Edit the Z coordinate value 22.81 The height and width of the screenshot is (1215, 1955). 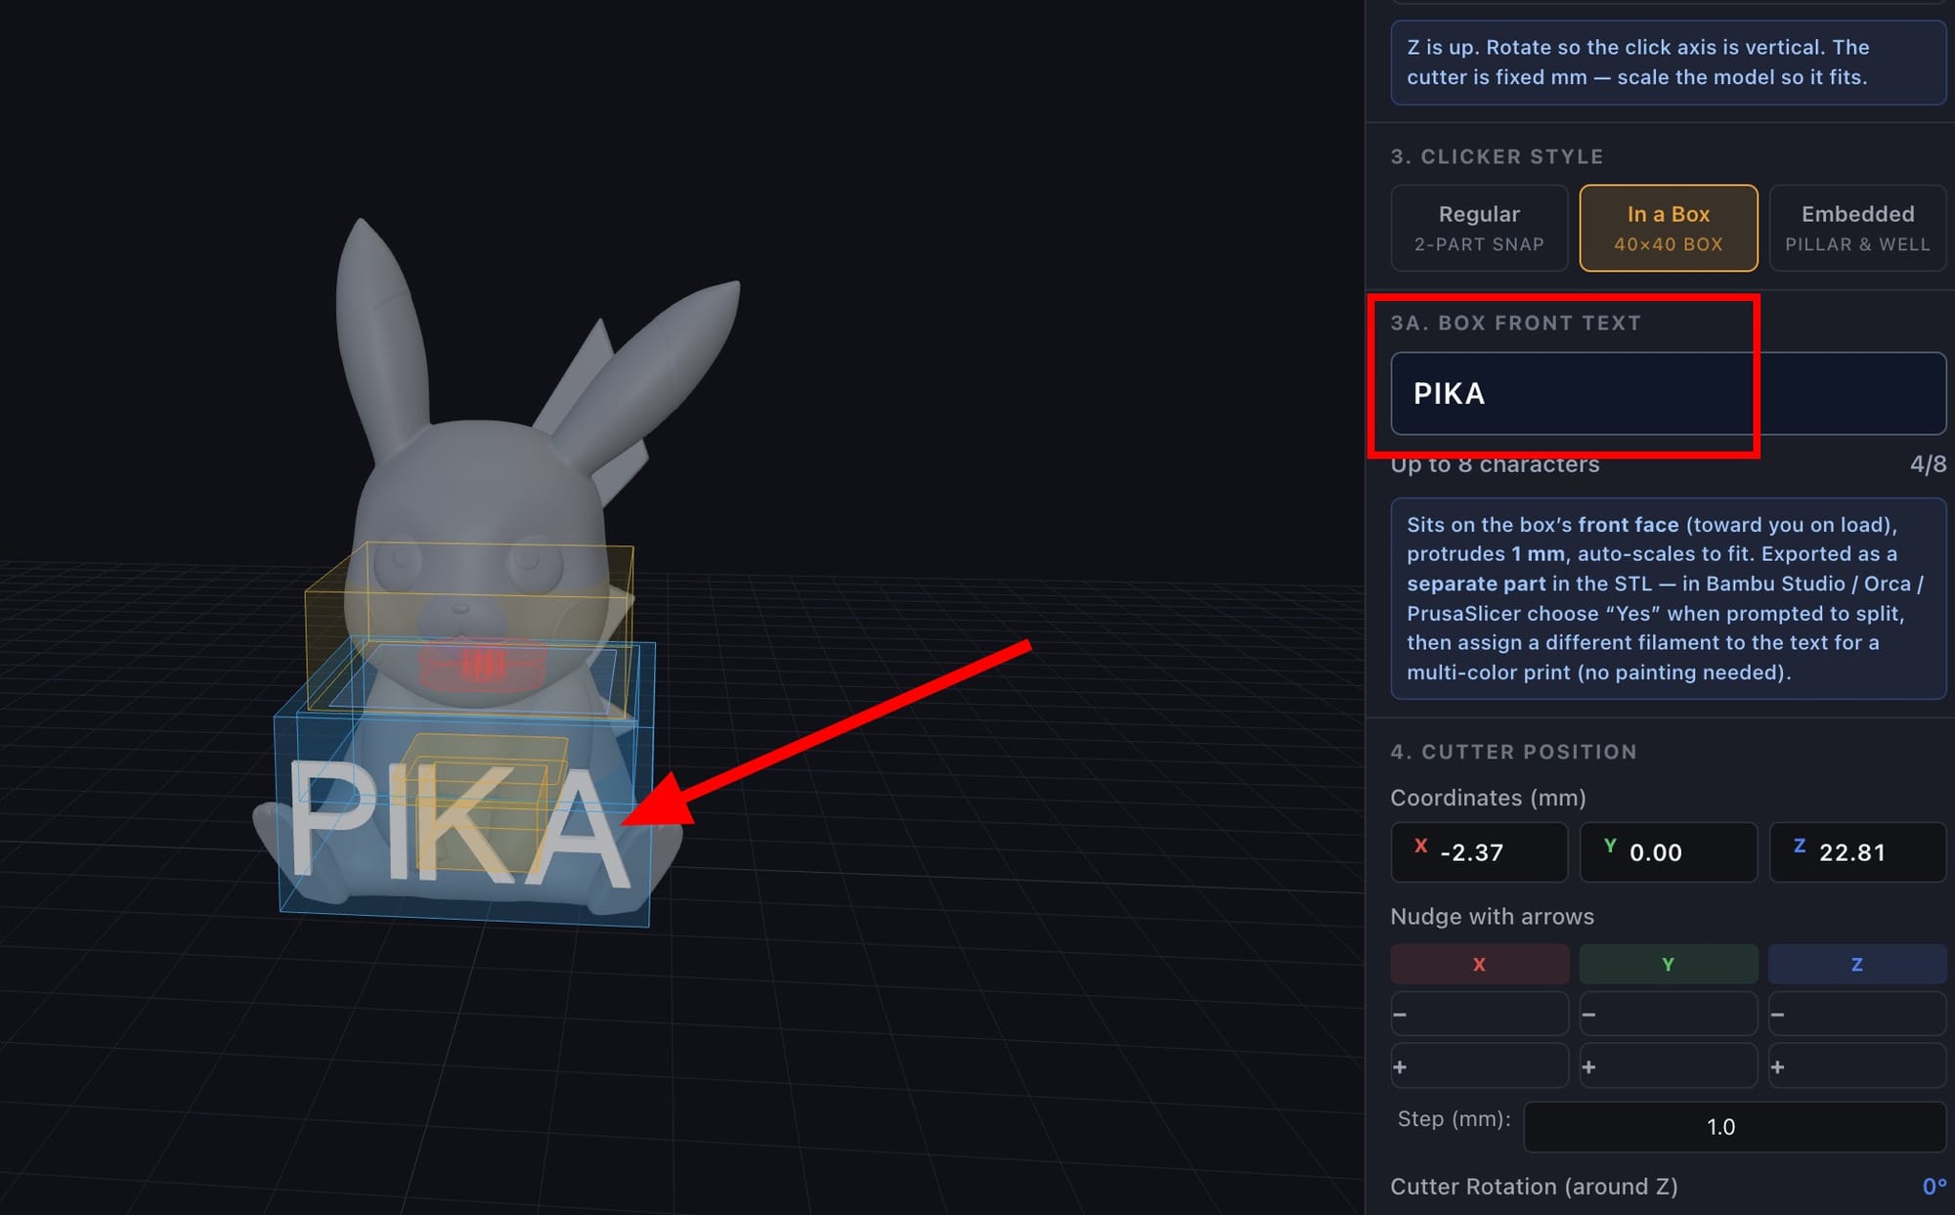[1857, 852]
